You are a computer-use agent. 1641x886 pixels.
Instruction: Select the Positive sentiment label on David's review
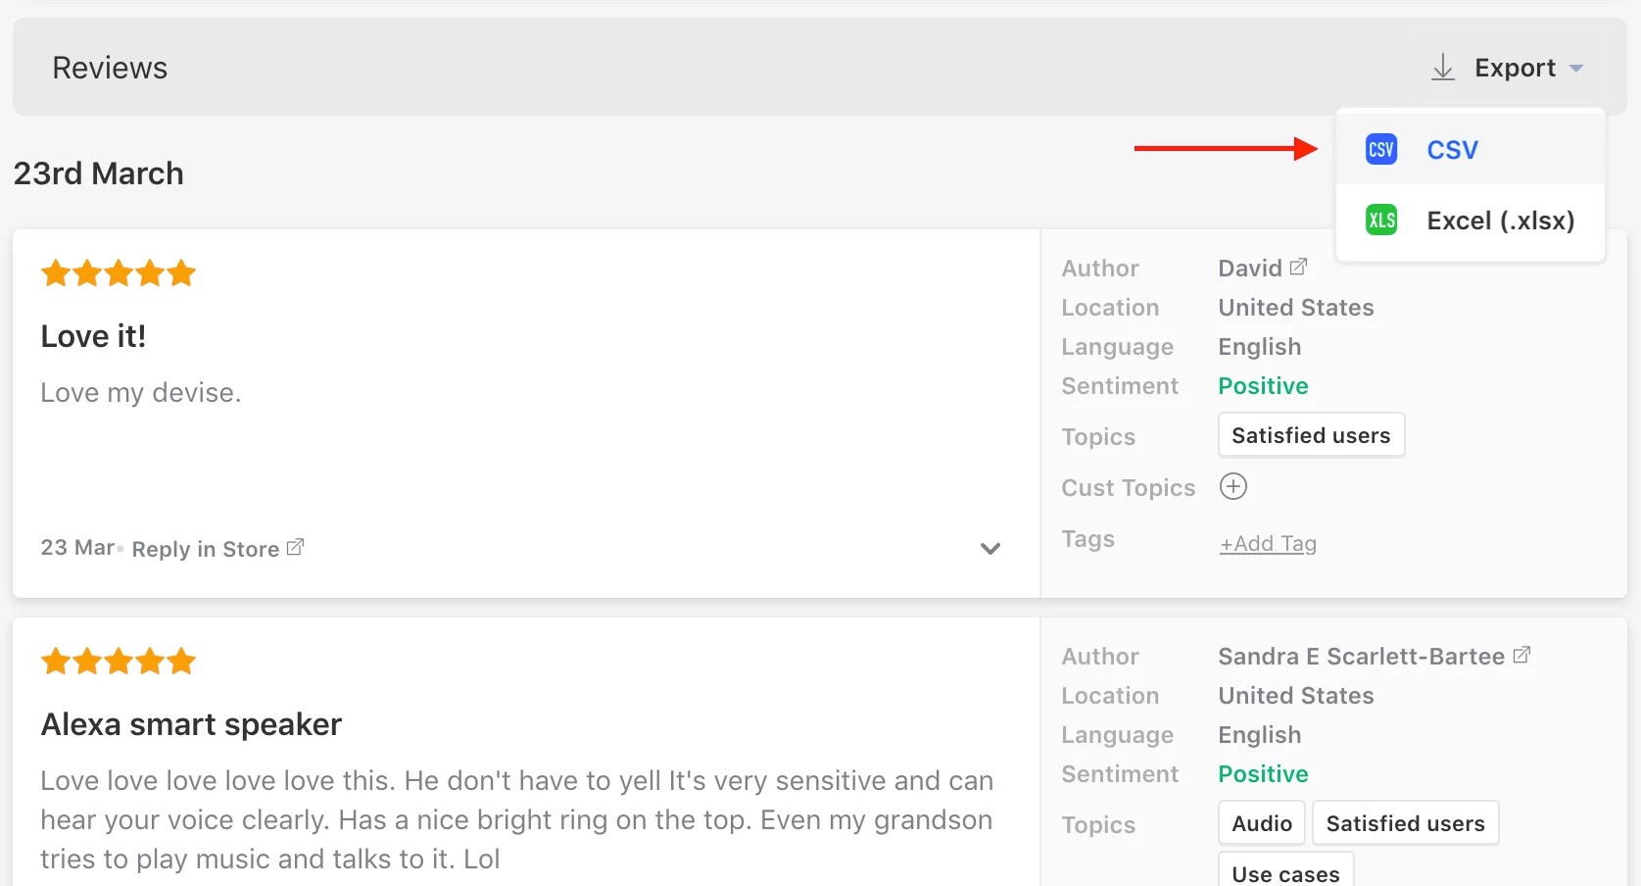1263,385
